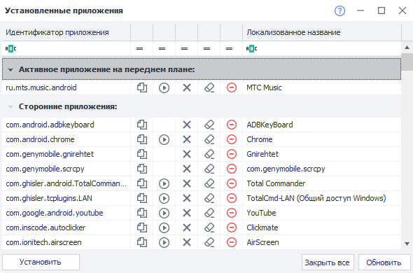The width and height of the screenshot is (413, 273).
Task: Collapse the 'Сторонние приложения' group
Action: [x=10, y=106]
